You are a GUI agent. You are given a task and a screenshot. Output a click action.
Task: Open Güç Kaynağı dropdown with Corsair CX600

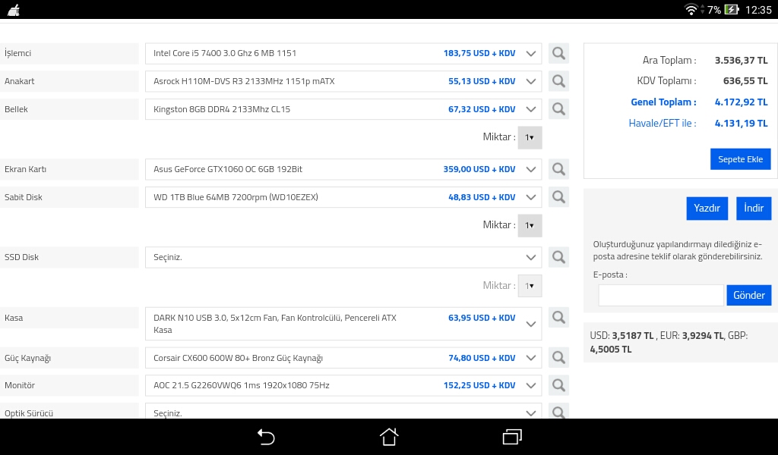(343, 357)
